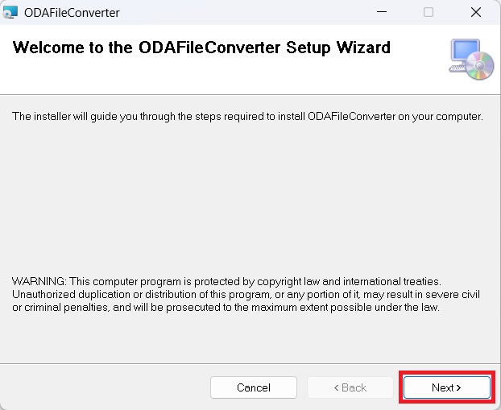Image resolution: width=501 pixels, height=410 pixels.
Task: Minimize the setup wizard window
Action: (384, 12)
